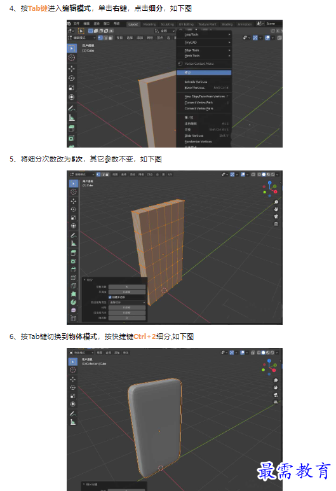The image size is (336, 491).
Task: Enable face select mode in the first Blender screenshot
Action: point(111,38)
